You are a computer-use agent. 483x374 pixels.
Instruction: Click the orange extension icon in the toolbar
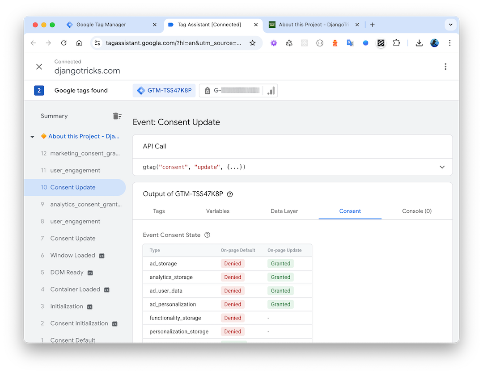[335, 43]
